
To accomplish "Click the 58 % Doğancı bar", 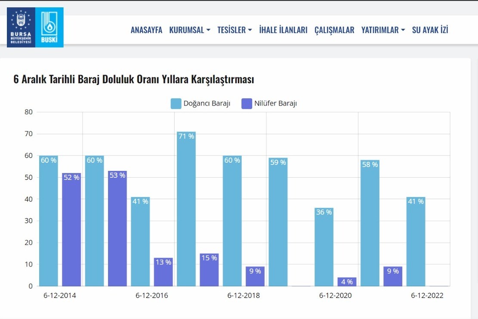I will 370,224.
